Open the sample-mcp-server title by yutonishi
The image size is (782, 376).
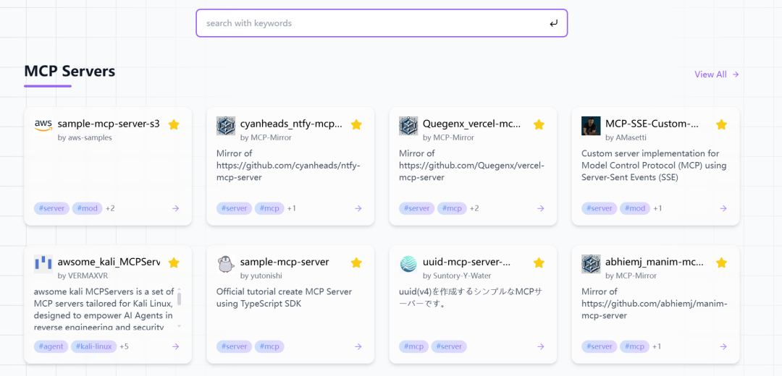tap(285, 262)
